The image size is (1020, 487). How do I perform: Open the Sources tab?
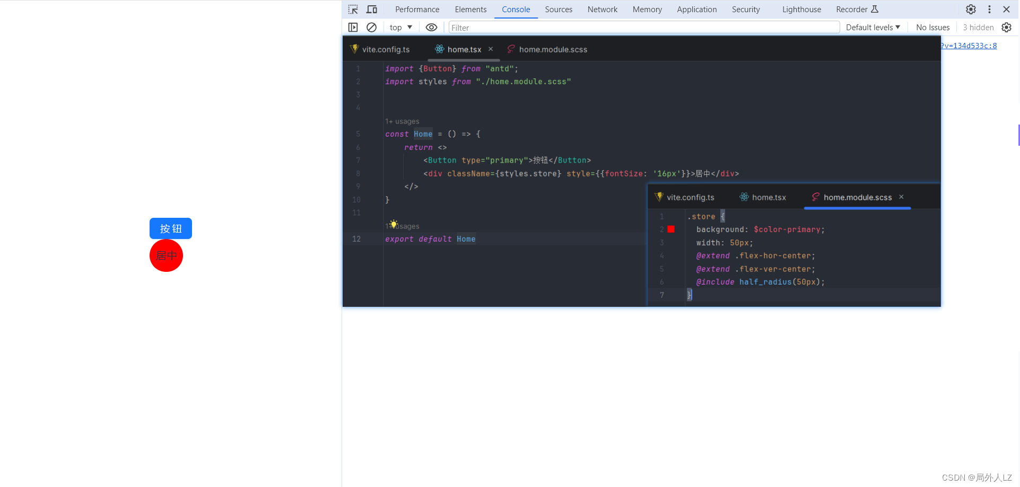559,10
